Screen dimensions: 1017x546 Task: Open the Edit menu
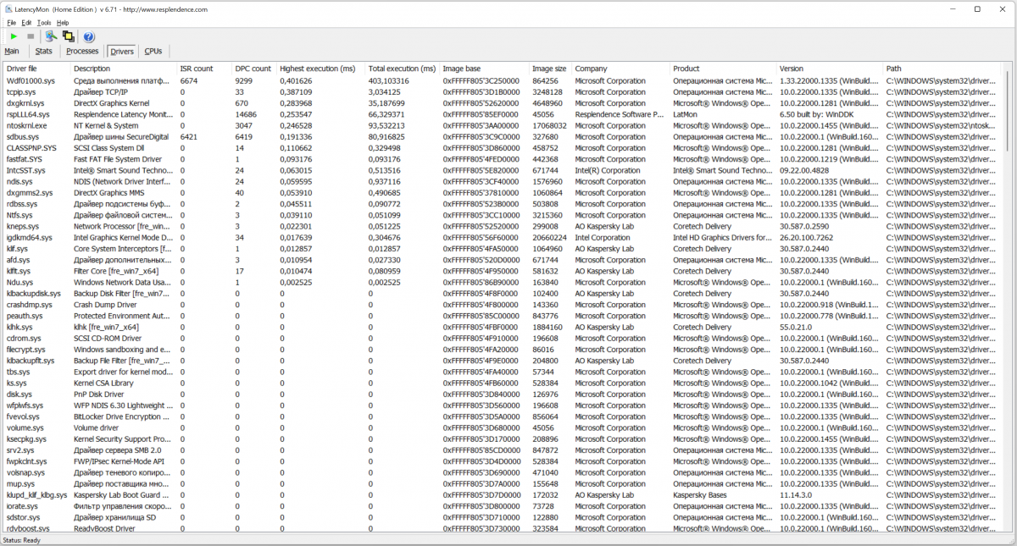point(27,22)
